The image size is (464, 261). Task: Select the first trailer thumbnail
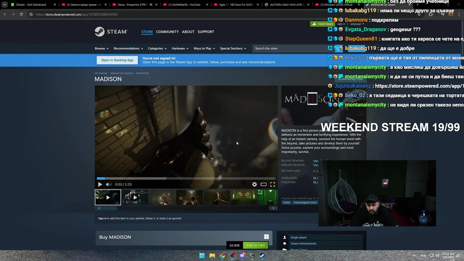(108, 197)
